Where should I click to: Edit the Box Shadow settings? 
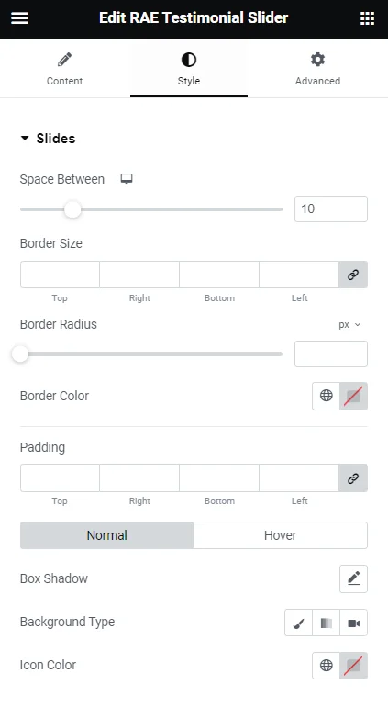[x=353, y=578]
